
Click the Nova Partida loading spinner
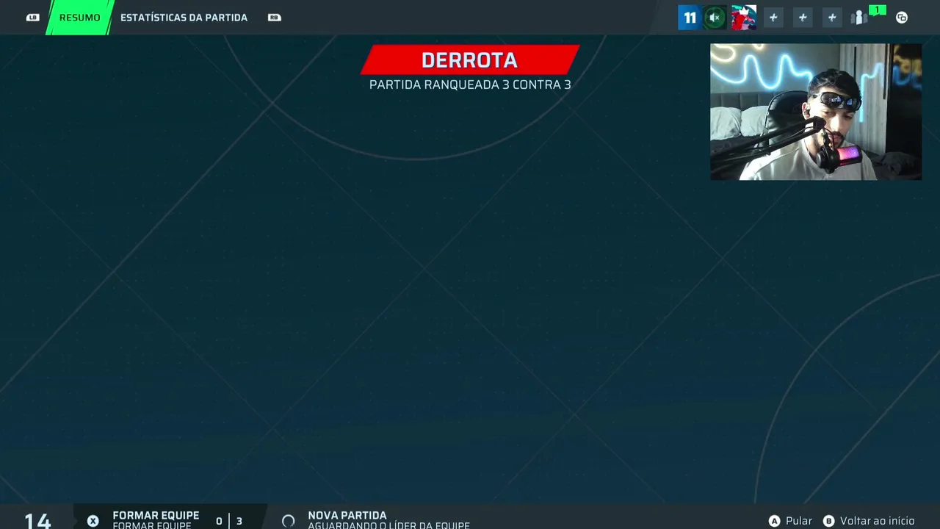(x=288, y=521)
